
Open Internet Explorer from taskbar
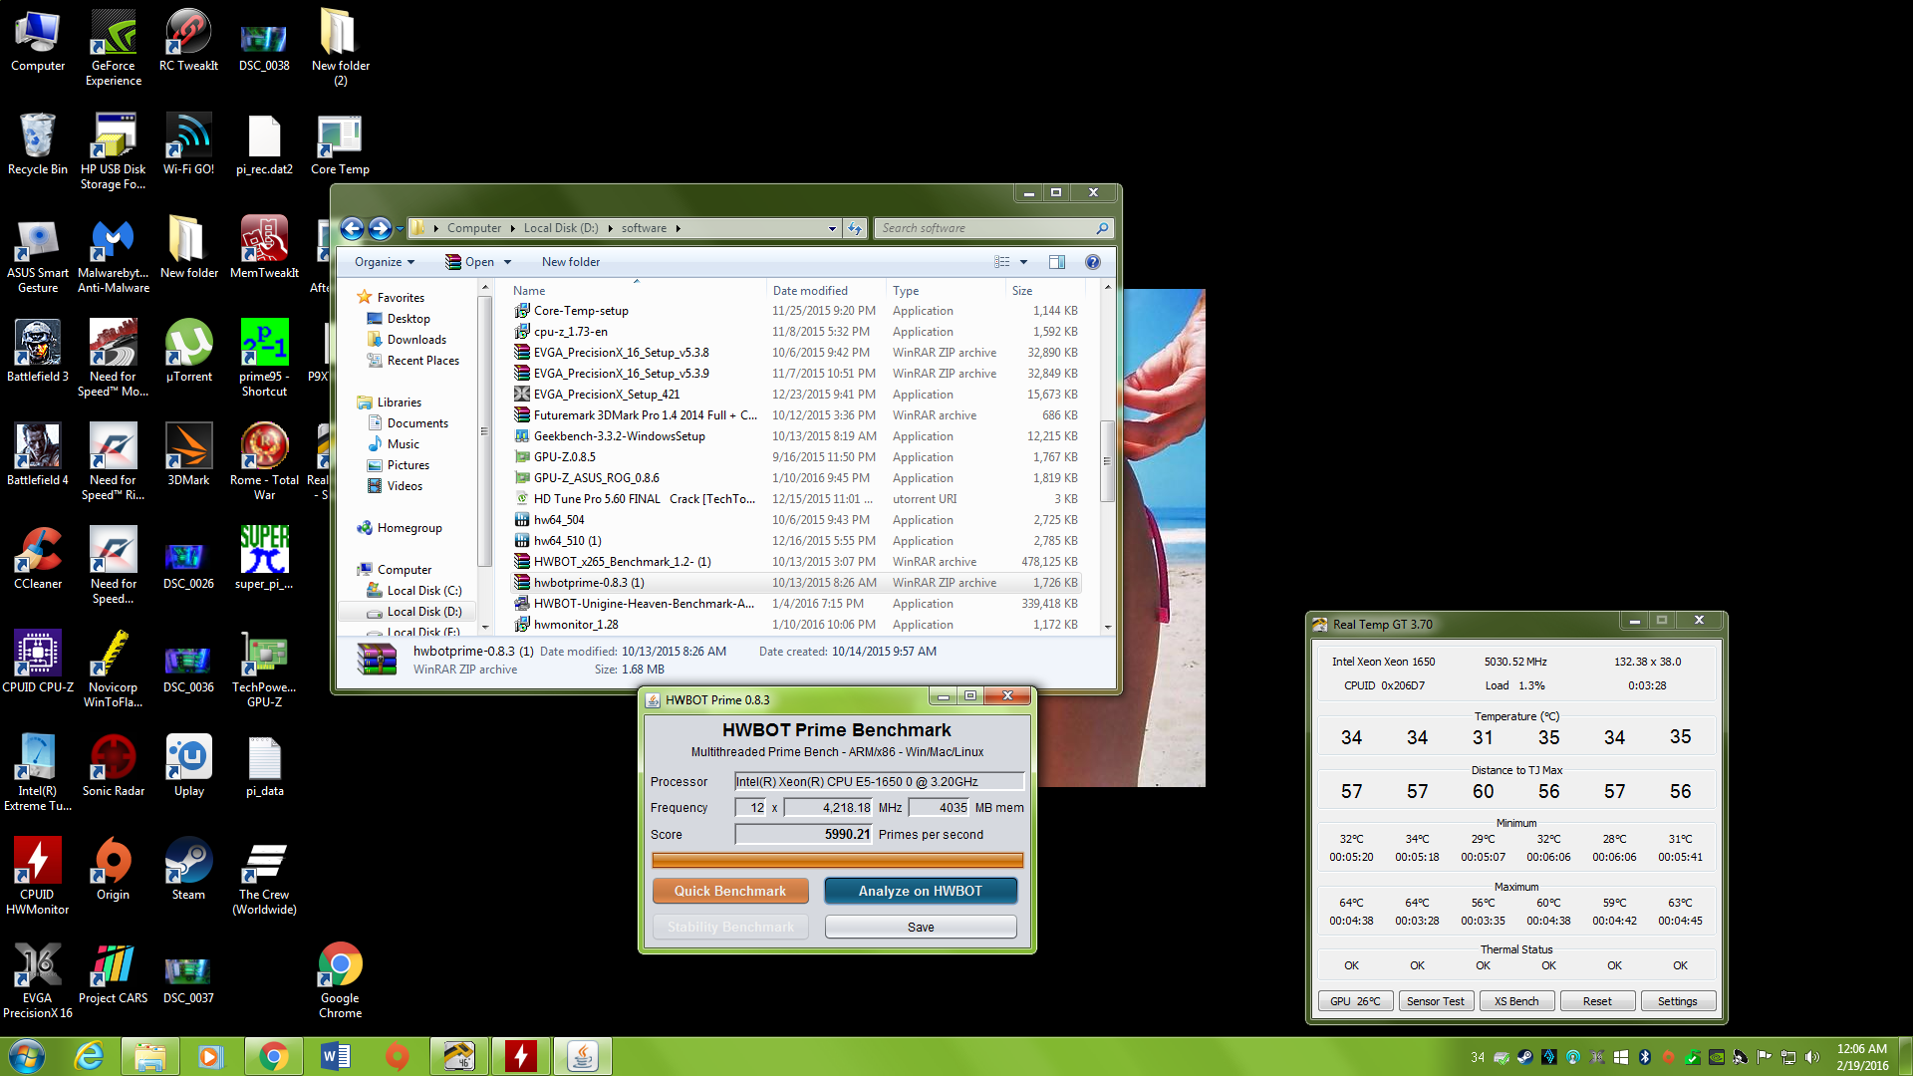click(90, 1056)
